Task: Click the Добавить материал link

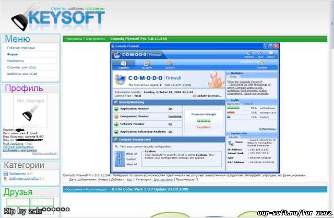Action: tap(20, 150)
